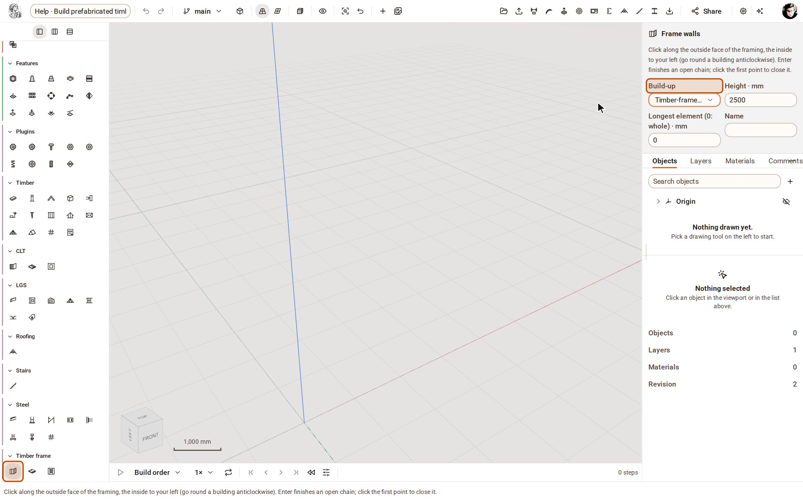
Task: Click the CLT wall panel tool
Action: coord(13,266)
